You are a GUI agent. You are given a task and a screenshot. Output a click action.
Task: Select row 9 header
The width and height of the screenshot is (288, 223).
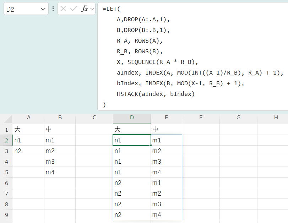[x=6, y=215]
